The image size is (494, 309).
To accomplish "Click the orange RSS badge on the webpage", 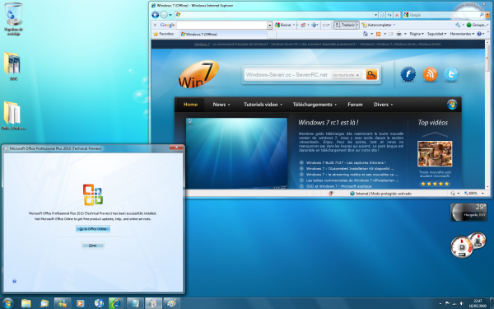I will (x=430, y=74).
